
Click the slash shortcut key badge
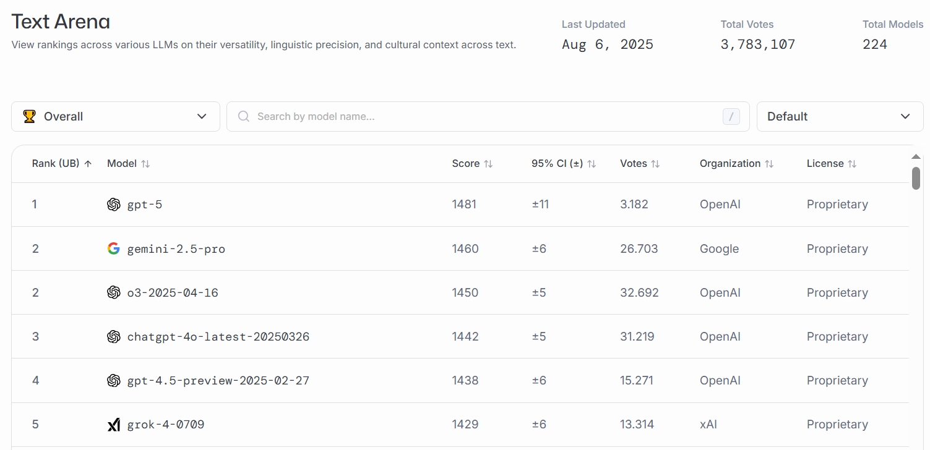coord(731,116)
